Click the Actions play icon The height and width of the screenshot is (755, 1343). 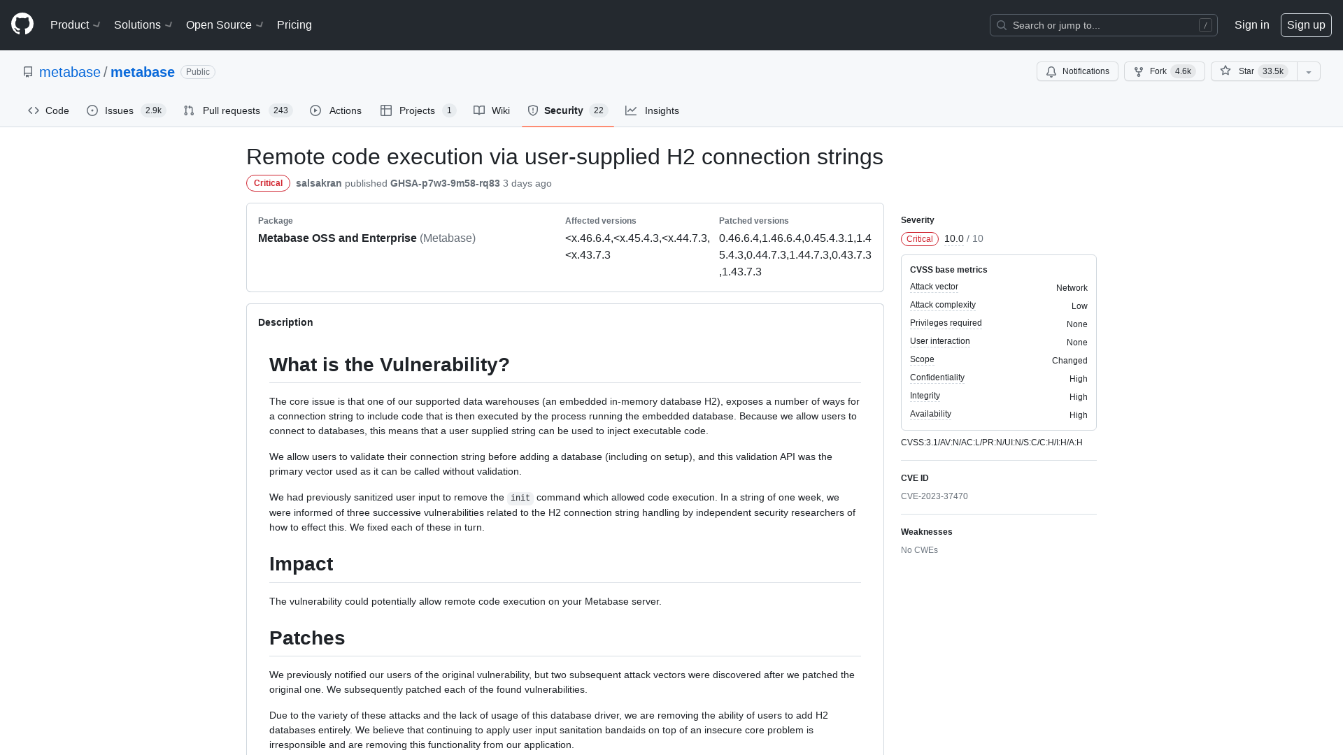coord(315,110)
